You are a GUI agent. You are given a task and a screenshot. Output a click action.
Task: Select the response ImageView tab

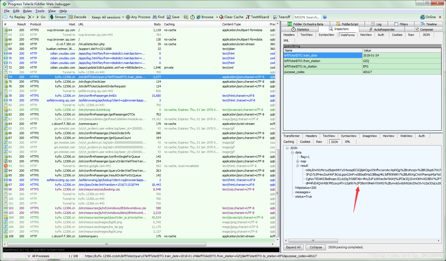[369, 136]
